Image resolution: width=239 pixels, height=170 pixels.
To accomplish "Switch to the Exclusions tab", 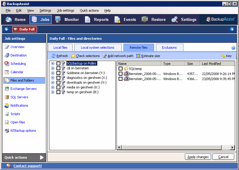I will point(169,48).
